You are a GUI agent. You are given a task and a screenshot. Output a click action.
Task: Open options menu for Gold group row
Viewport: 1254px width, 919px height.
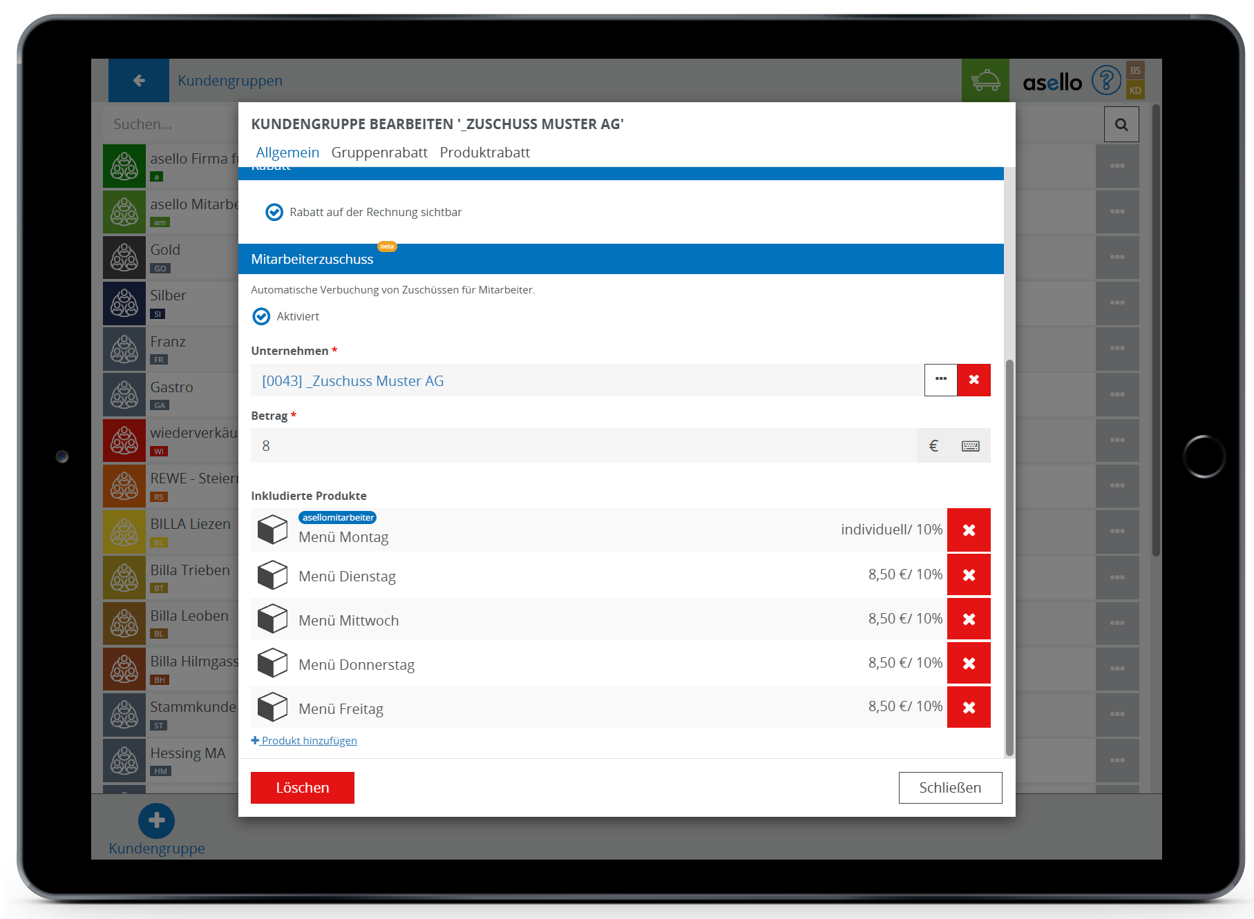(x=1117, y=257)
